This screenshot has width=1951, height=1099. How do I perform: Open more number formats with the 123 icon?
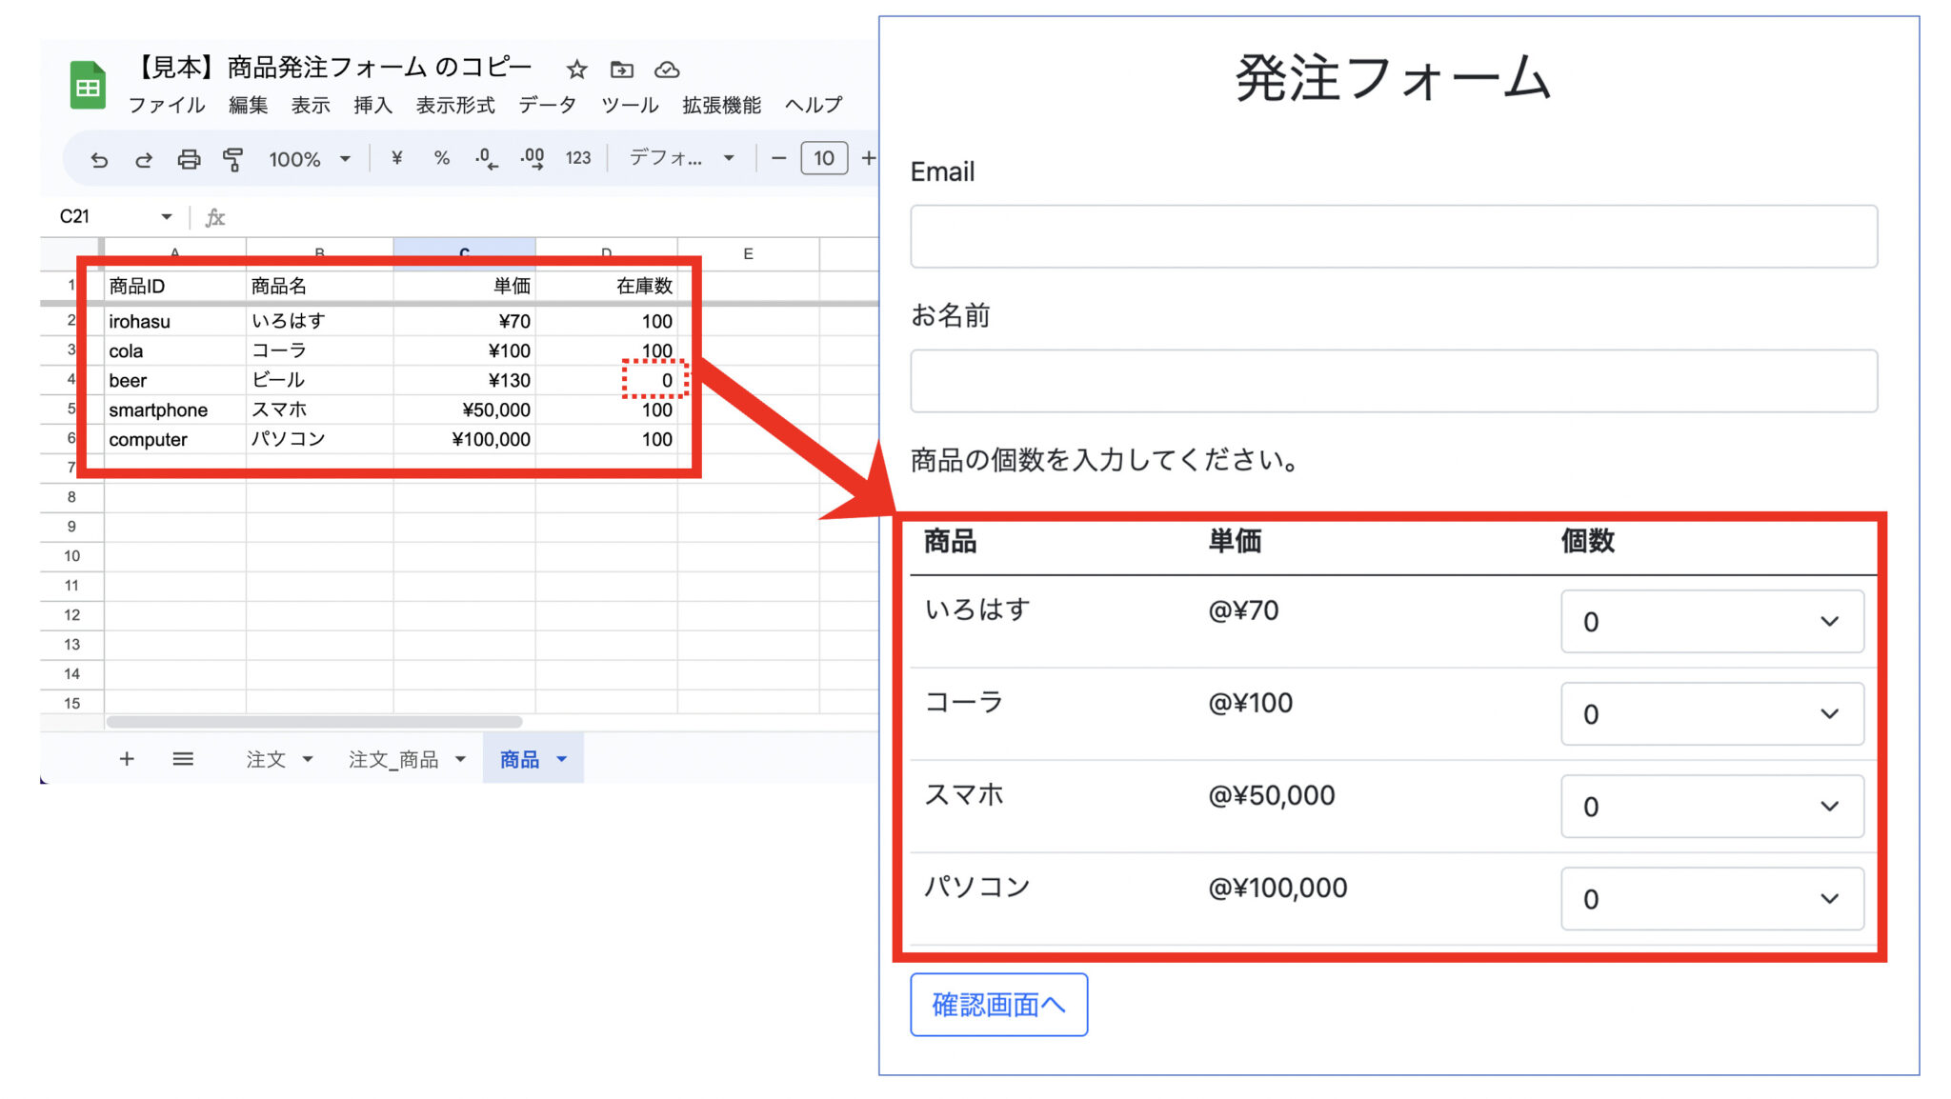577,159
